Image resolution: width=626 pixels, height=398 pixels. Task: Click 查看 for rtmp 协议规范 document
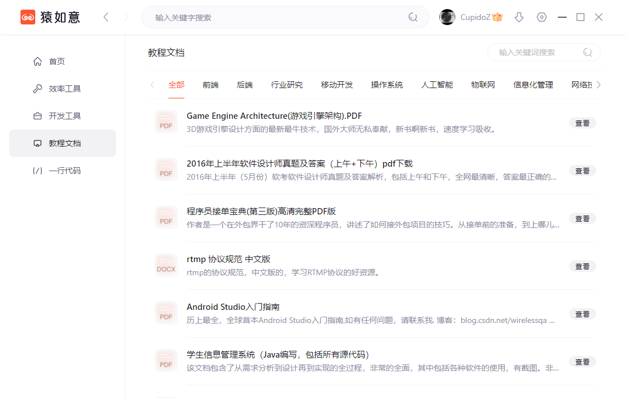(x=583, y=267)
